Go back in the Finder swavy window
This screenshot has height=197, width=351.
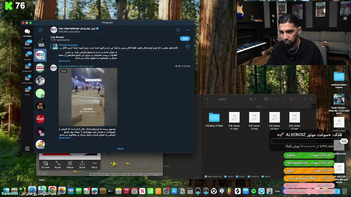[207, 99]
